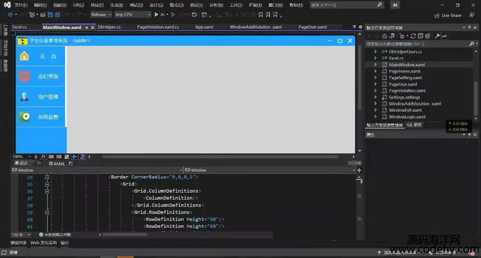Switch to Git Changes panel tab

click(414, 125)
